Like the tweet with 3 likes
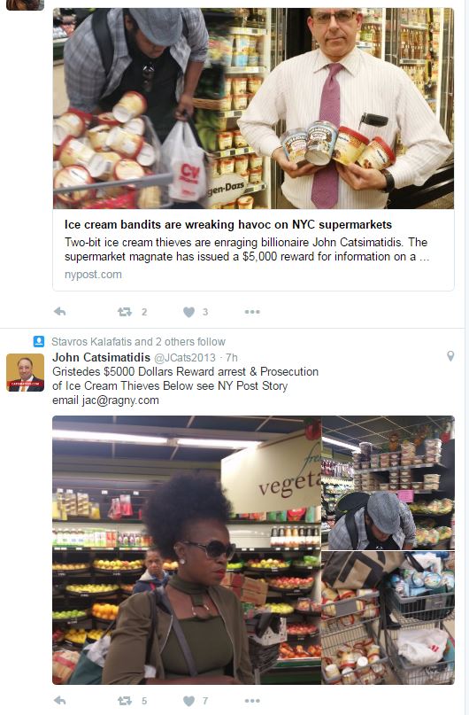Viewport: 469px width, 715px height. tap(189, 312)
